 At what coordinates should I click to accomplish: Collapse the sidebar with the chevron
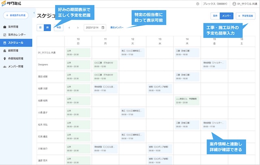34,13
